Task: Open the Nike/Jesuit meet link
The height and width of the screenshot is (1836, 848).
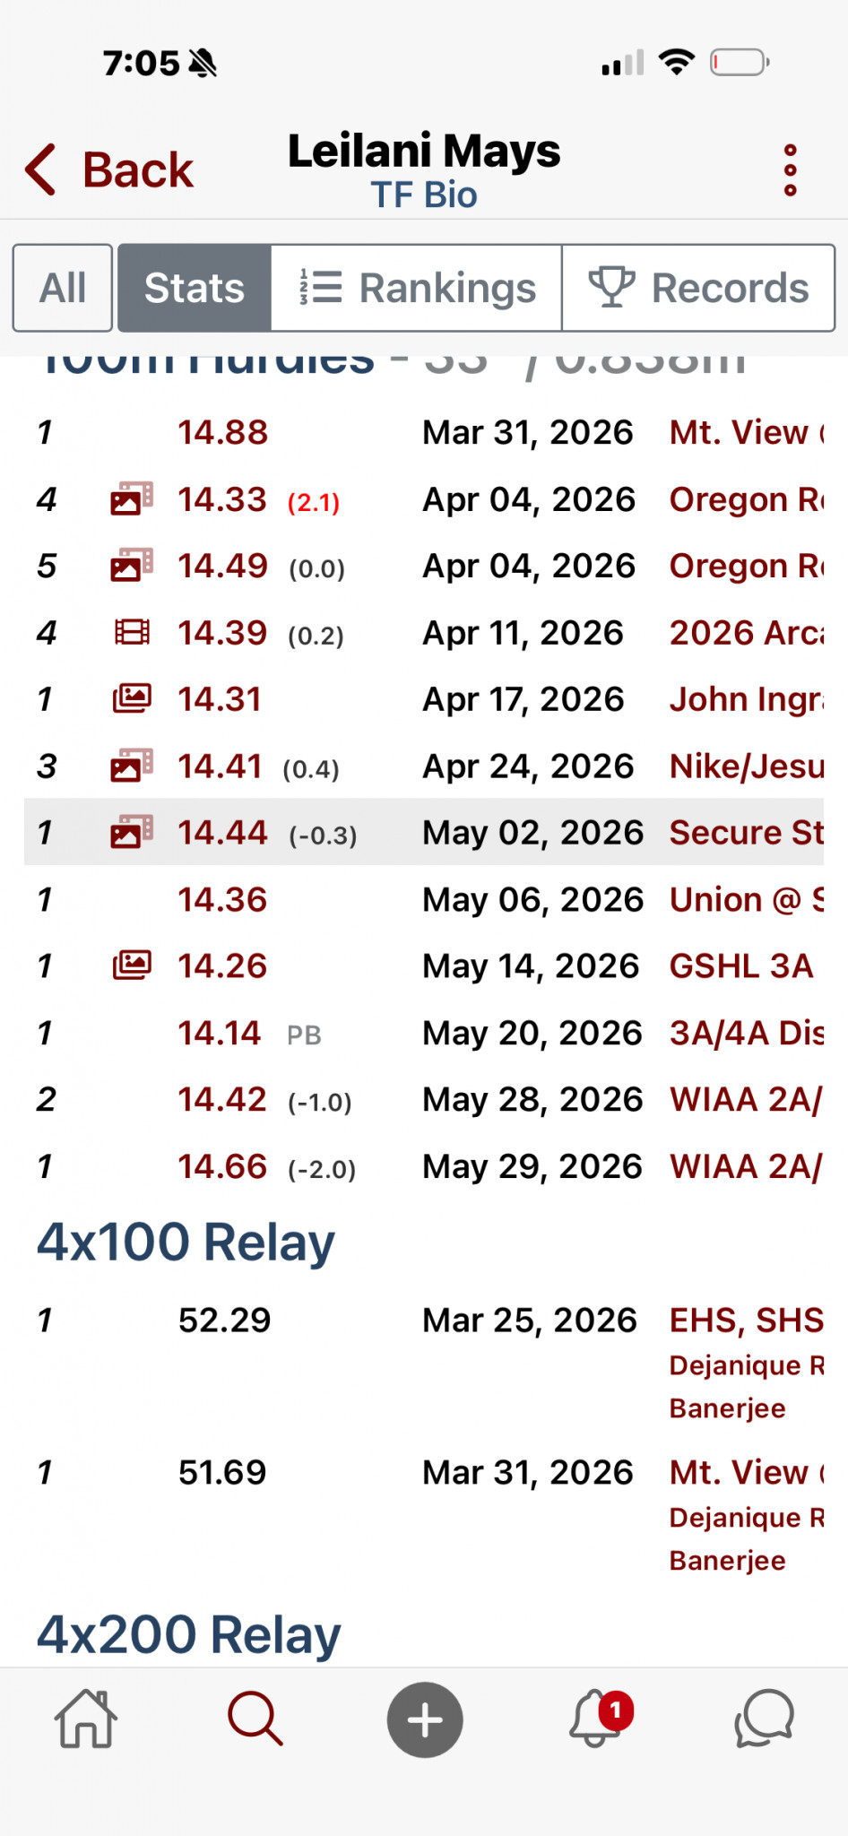Action: click(x=746, y=766)
